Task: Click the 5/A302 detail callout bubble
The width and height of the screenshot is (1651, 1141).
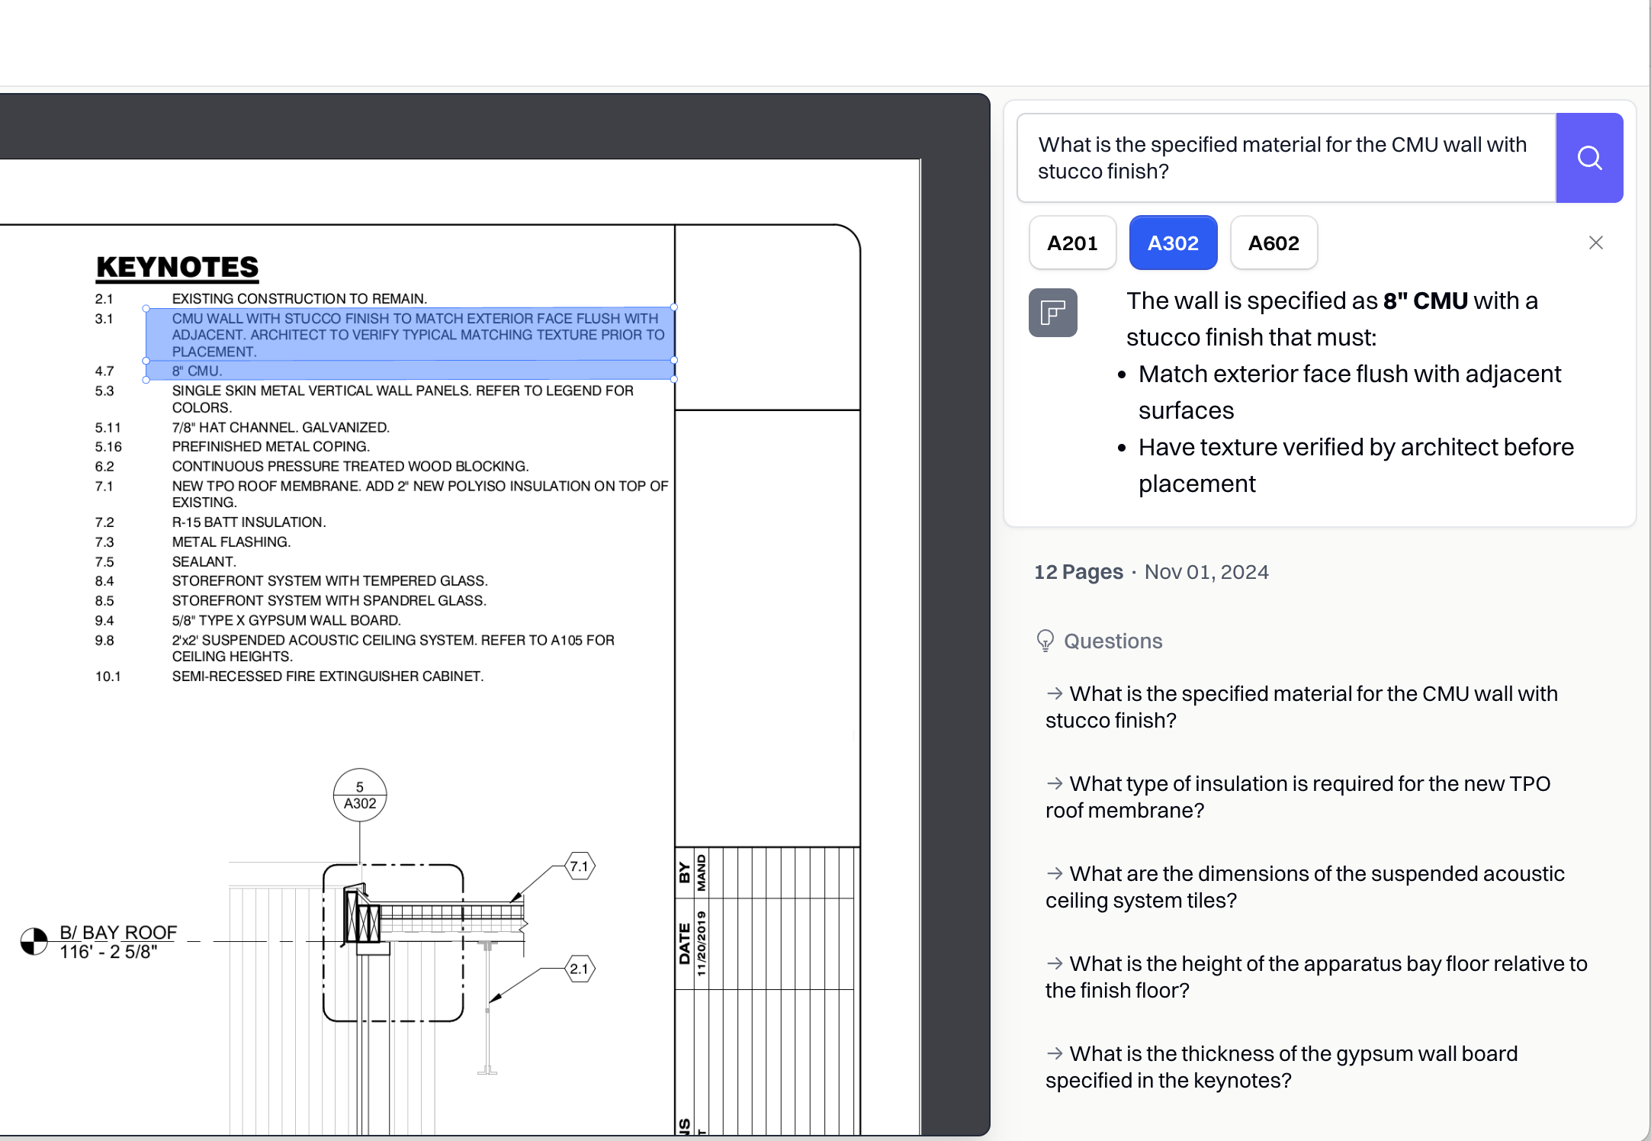Action: (x=360, y=795)
